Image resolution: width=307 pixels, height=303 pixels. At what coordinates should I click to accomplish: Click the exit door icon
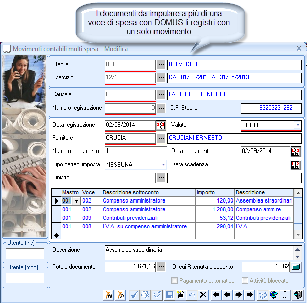coord(297,295)
